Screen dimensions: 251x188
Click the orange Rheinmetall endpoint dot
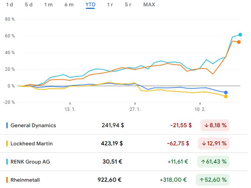click(239, 42)
